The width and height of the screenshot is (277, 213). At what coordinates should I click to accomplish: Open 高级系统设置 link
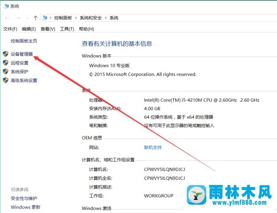pos(24,81)
